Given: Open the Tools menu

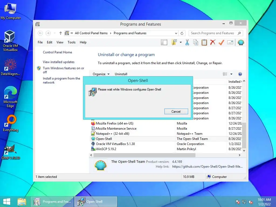Looking at the screenshot, I should click(x=71, y=42).
